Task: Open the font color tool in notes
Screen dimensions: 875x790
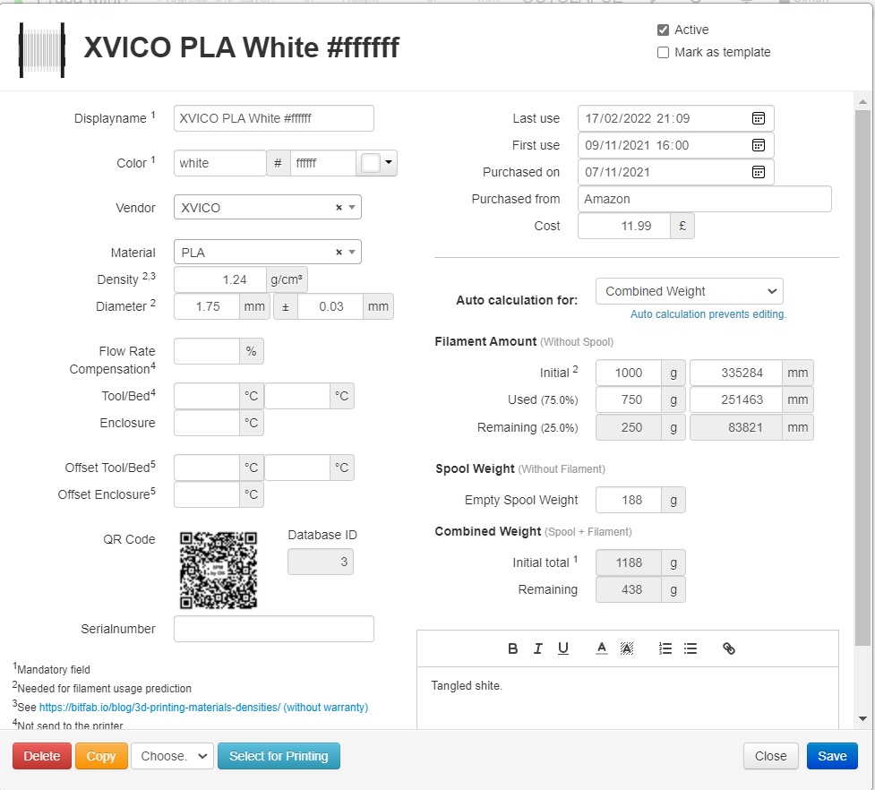Action: (601, 648)
